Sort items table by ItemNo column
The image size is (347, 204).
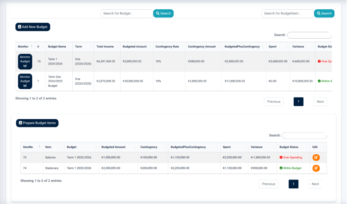coord(32,147)
